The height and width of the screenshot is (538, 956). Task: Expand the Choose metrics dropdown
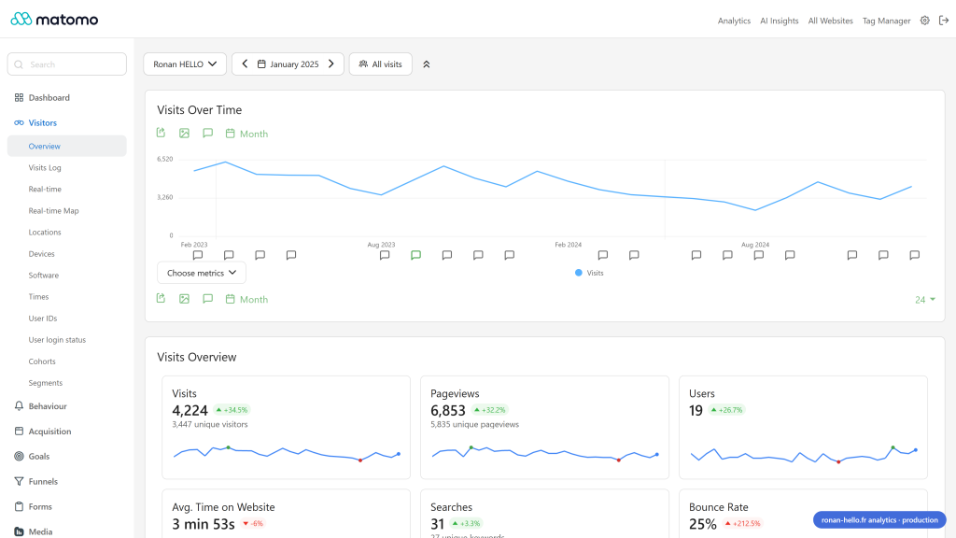tap(202, 273)
